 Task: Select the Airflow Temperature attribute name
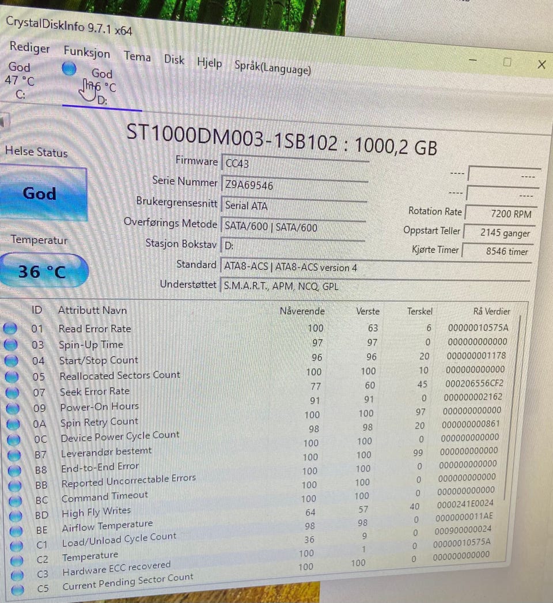(108, 526)
